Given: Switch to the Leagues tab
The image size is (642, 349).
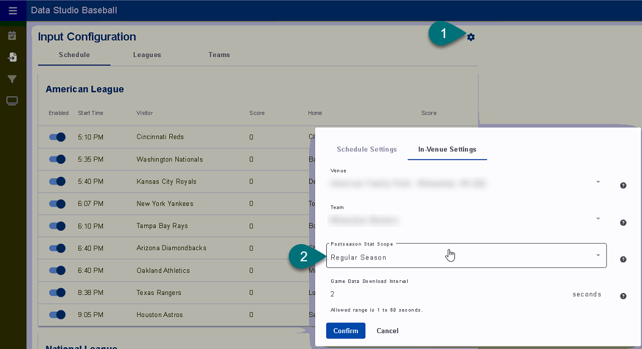Looking at the screenshot, I should 147,55.
